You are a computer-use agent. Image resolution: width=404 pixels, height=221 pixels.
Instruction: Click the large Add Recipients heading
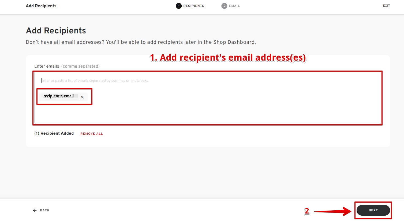tap(56, 31)
